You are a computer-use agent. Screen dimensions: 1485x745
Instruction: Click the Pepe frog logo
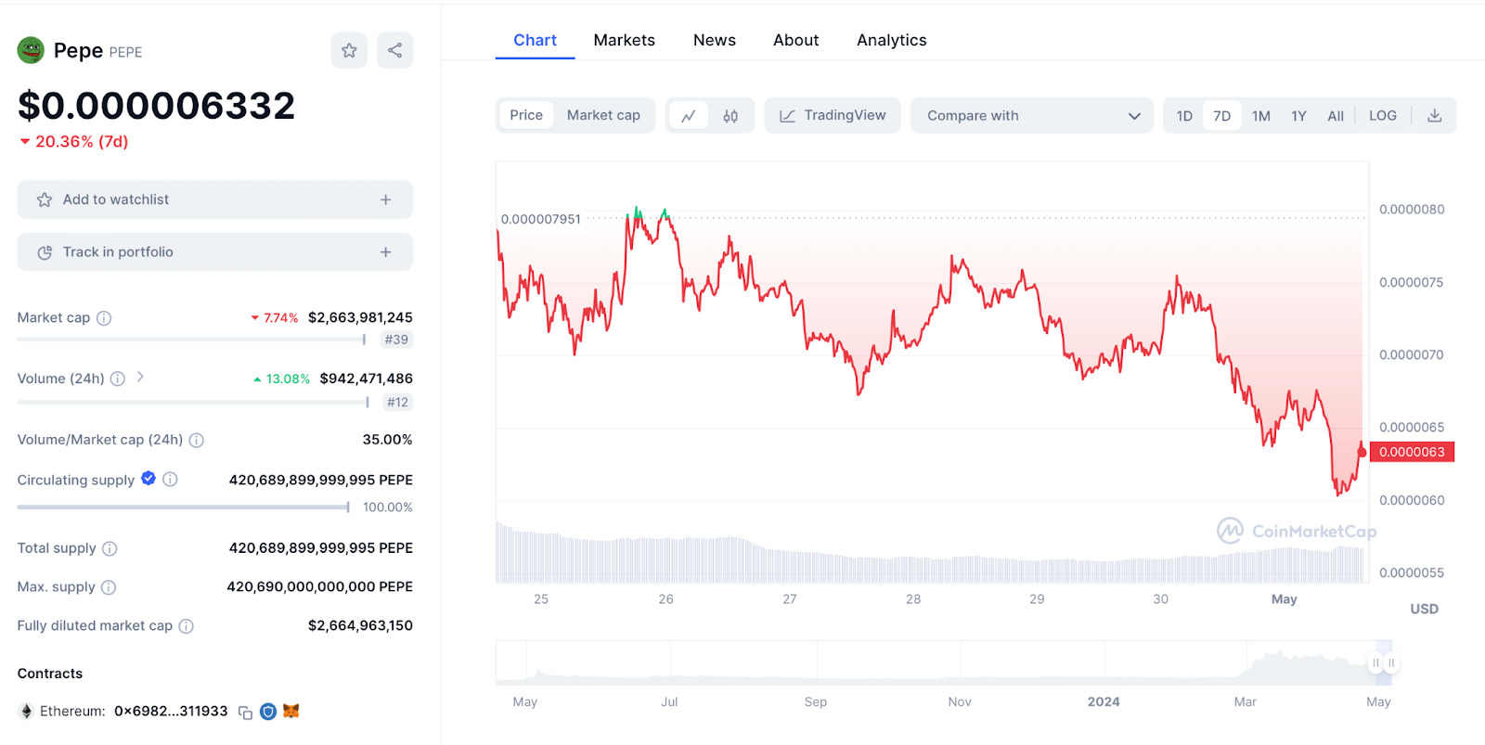tap(31, 50)
